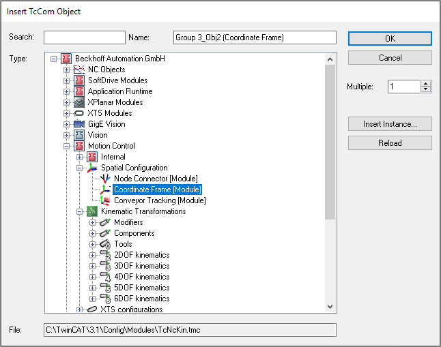Viewport: 441px width, 347px height.
Task: Select Node Connector [Module] entry
Action: (156, 179)
